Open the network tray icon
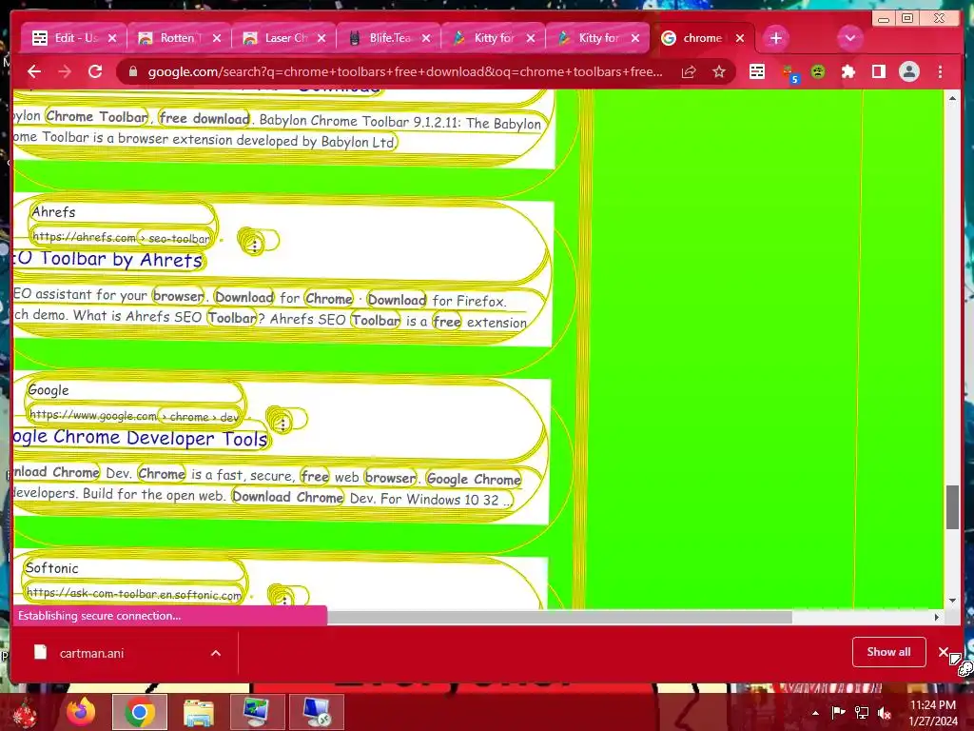 point(862,713)
